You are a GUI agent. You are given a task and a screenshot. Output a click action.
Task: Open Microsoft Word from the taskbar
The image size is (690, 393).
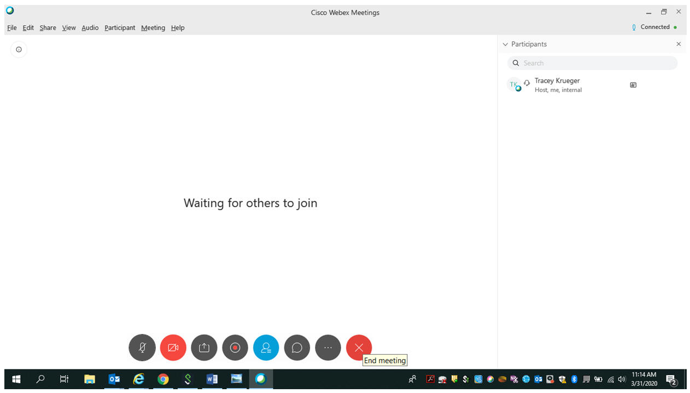212,379
